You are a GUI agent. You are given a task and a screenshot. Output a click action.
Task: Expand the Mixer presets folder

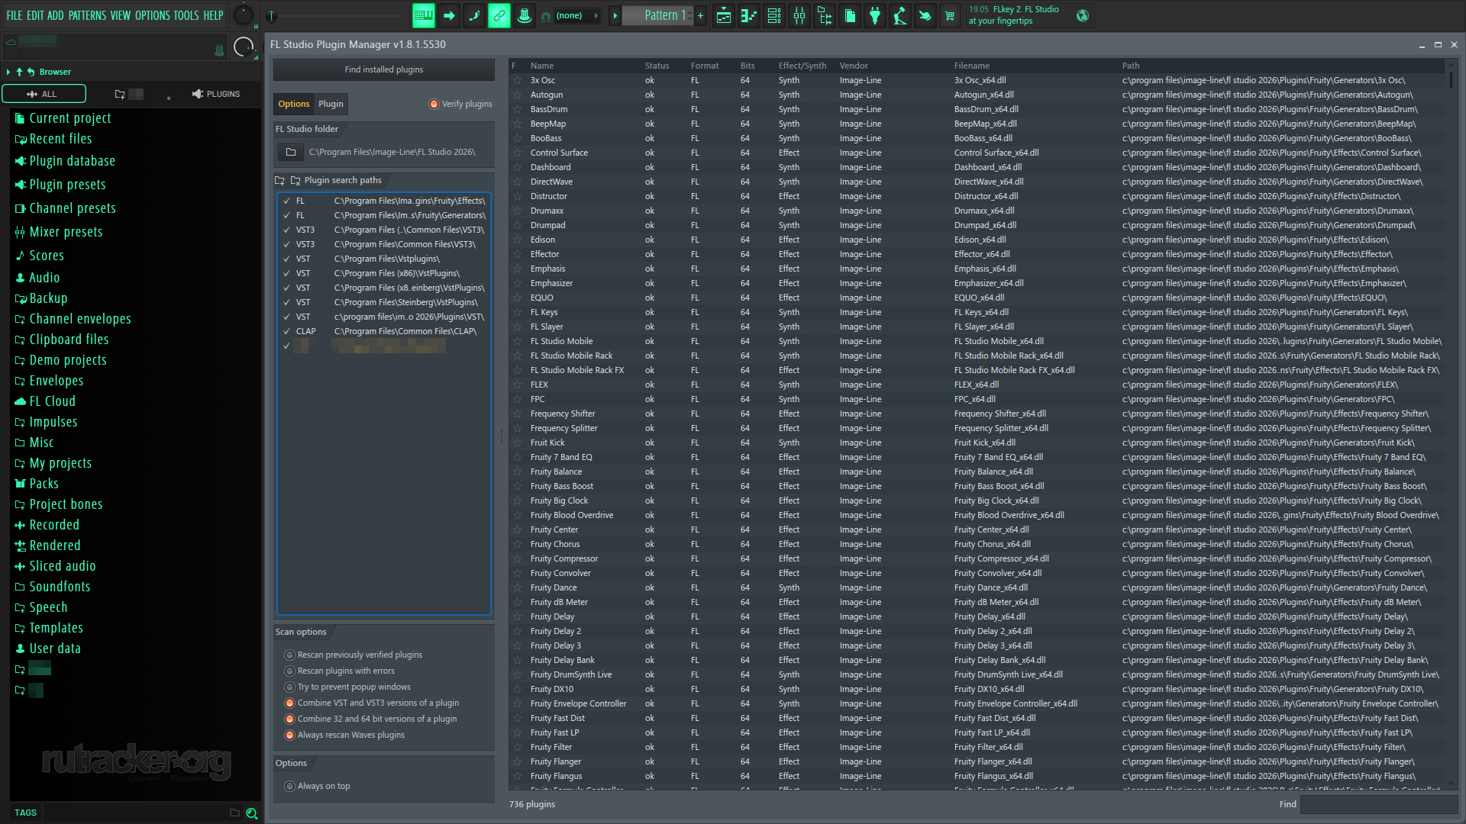coord(59,232)
